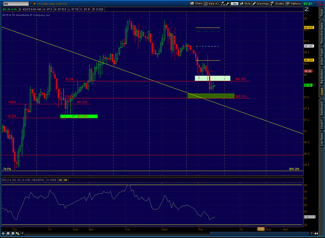The width and height of the screenshot is (325, 238).
Task: Click the white 98.505 price bubble
Action: (x=309, y=46)
